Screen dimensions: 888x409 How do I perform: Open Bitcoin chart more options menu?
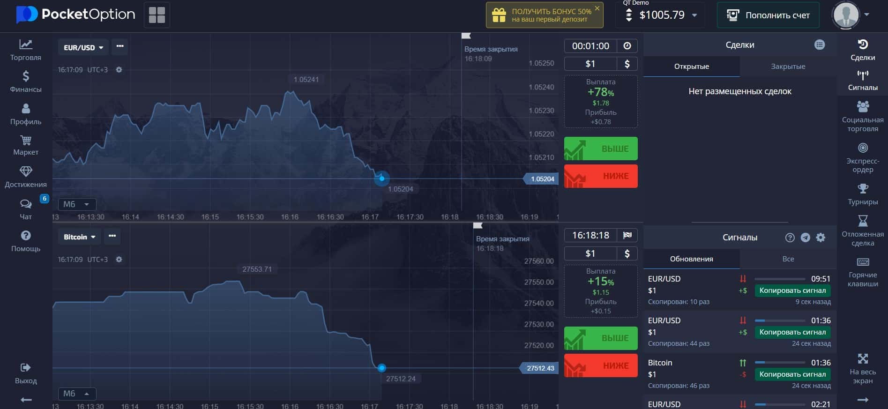(112, 236)
